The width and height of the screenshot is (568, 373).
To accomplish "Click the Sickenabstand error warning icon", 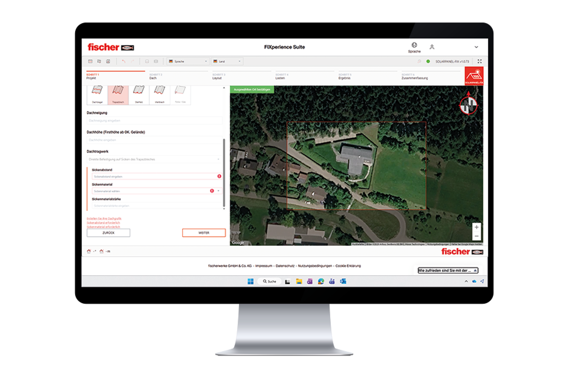I will click(219, 176).
